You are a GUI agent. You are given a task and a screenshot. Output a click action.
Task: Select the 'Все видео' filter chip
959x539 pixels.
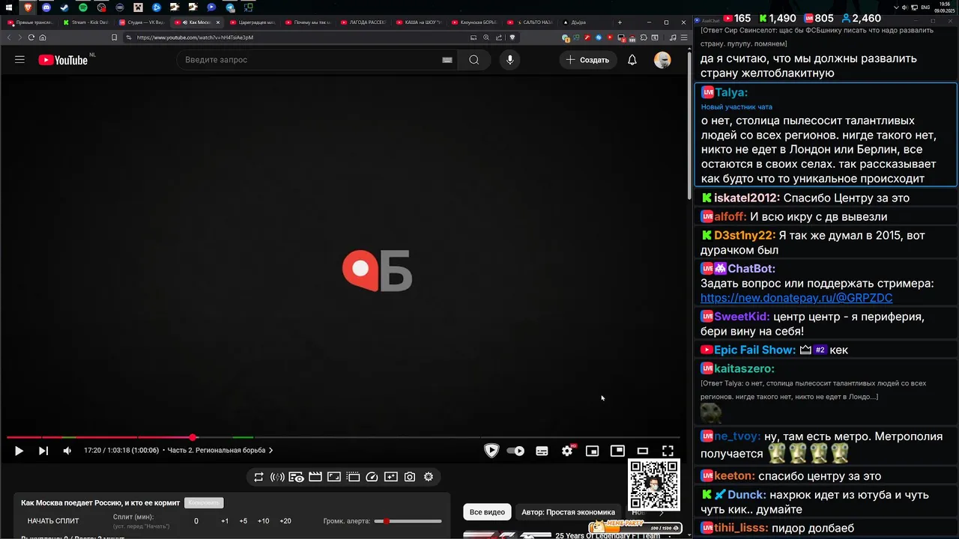[487, 512]
